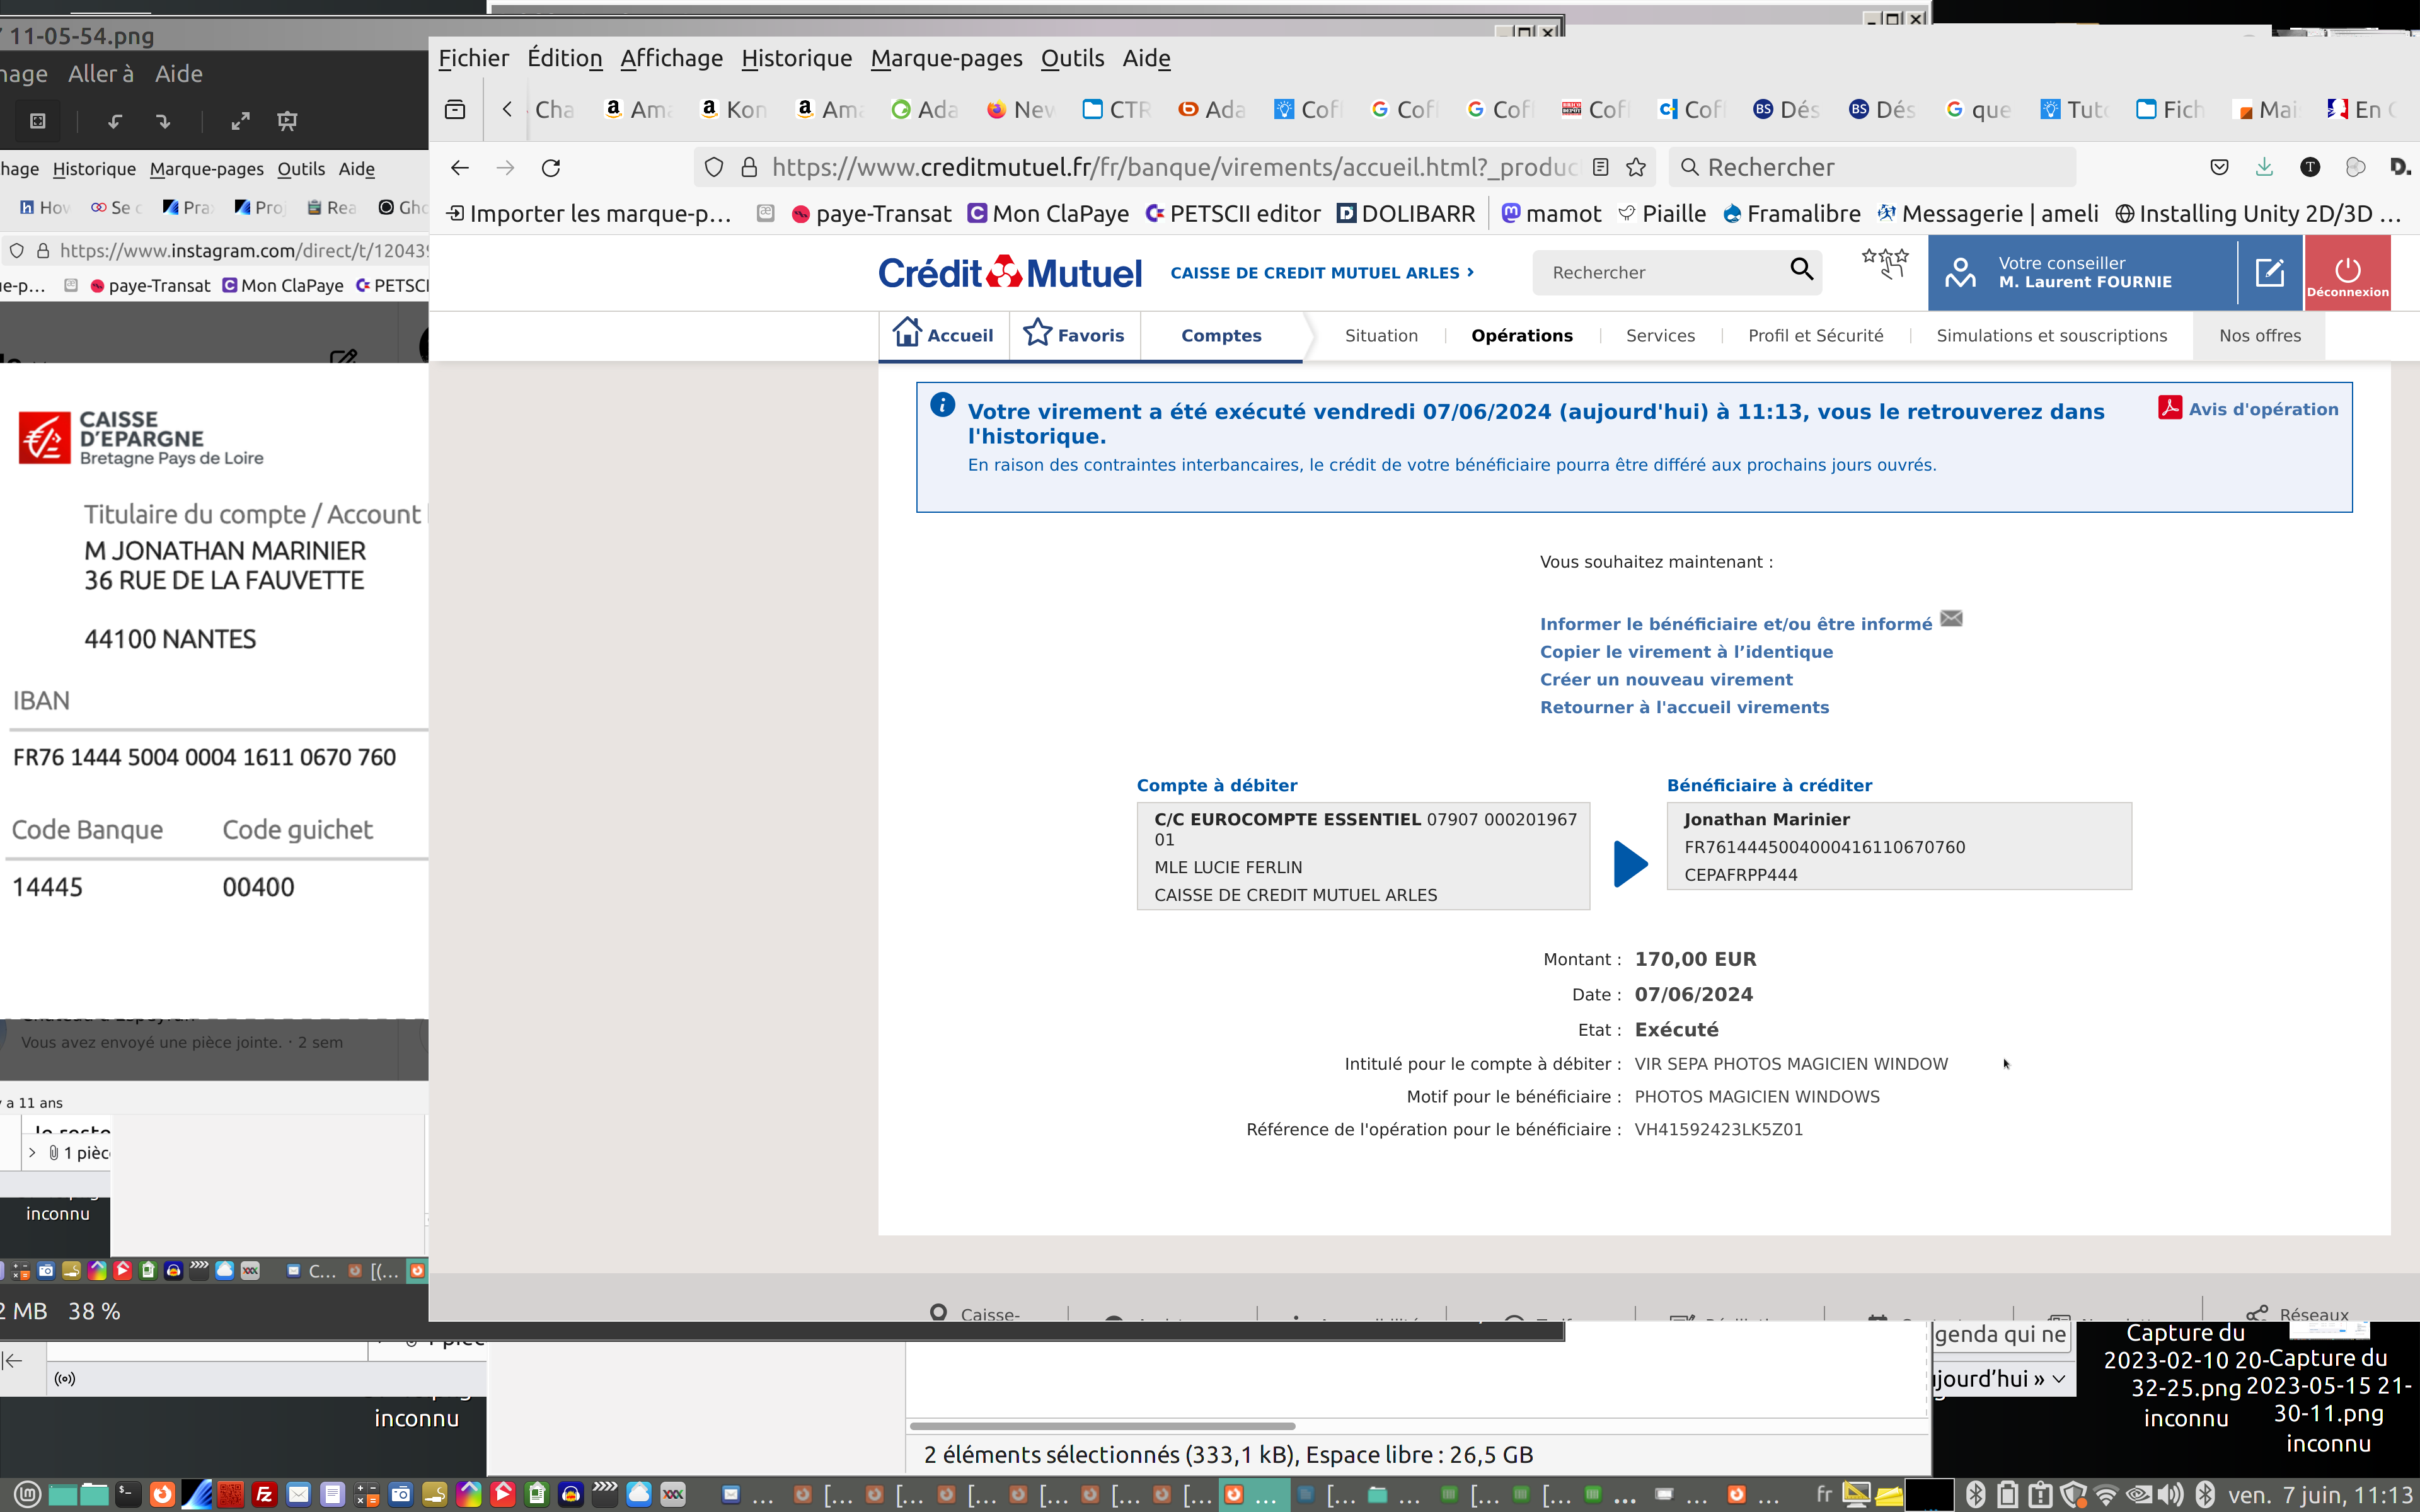The width and height of the screenshot is (2420, 1512).
Task: Open the Firefox tab list dropdown
Action: tap(455, 109)
